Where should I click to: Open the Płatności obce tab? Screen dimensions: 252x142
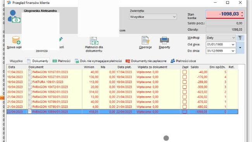(183, 61)
